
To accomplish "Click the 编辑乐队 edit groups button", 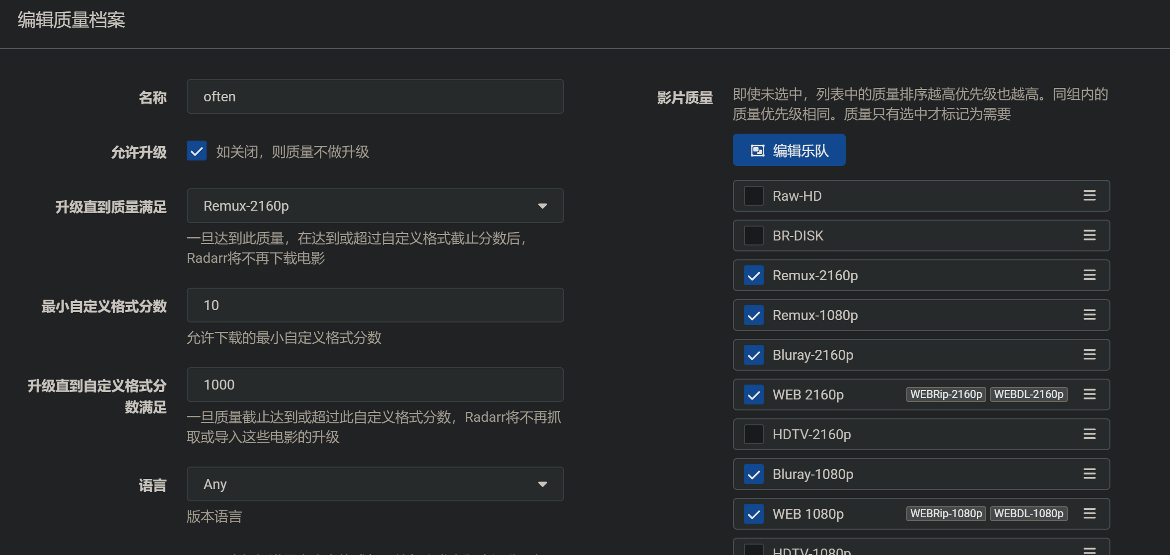I will coord(789,150).
